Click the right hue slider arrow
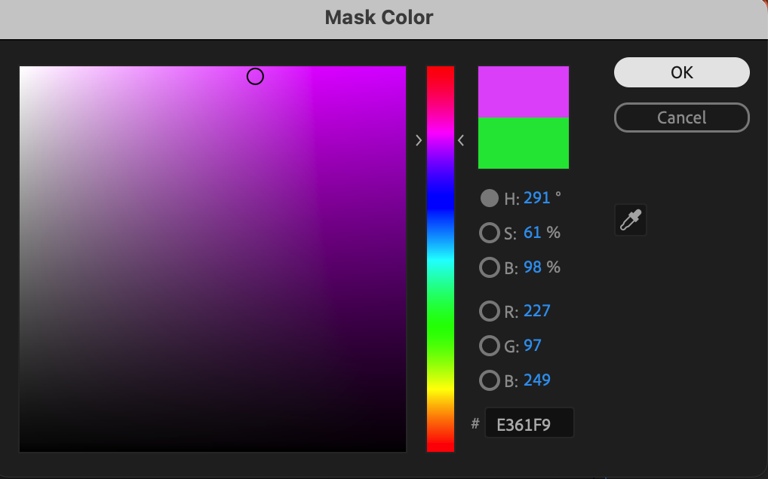Viewport: 768px width, 479px height. coord(461,141)
